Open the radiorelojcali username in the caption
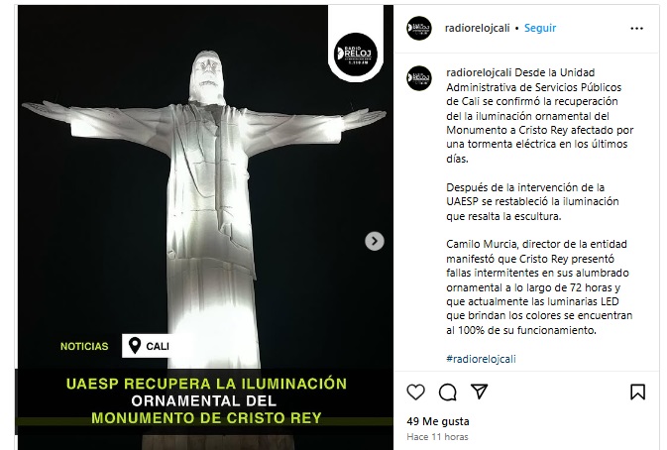 [479, 72]
